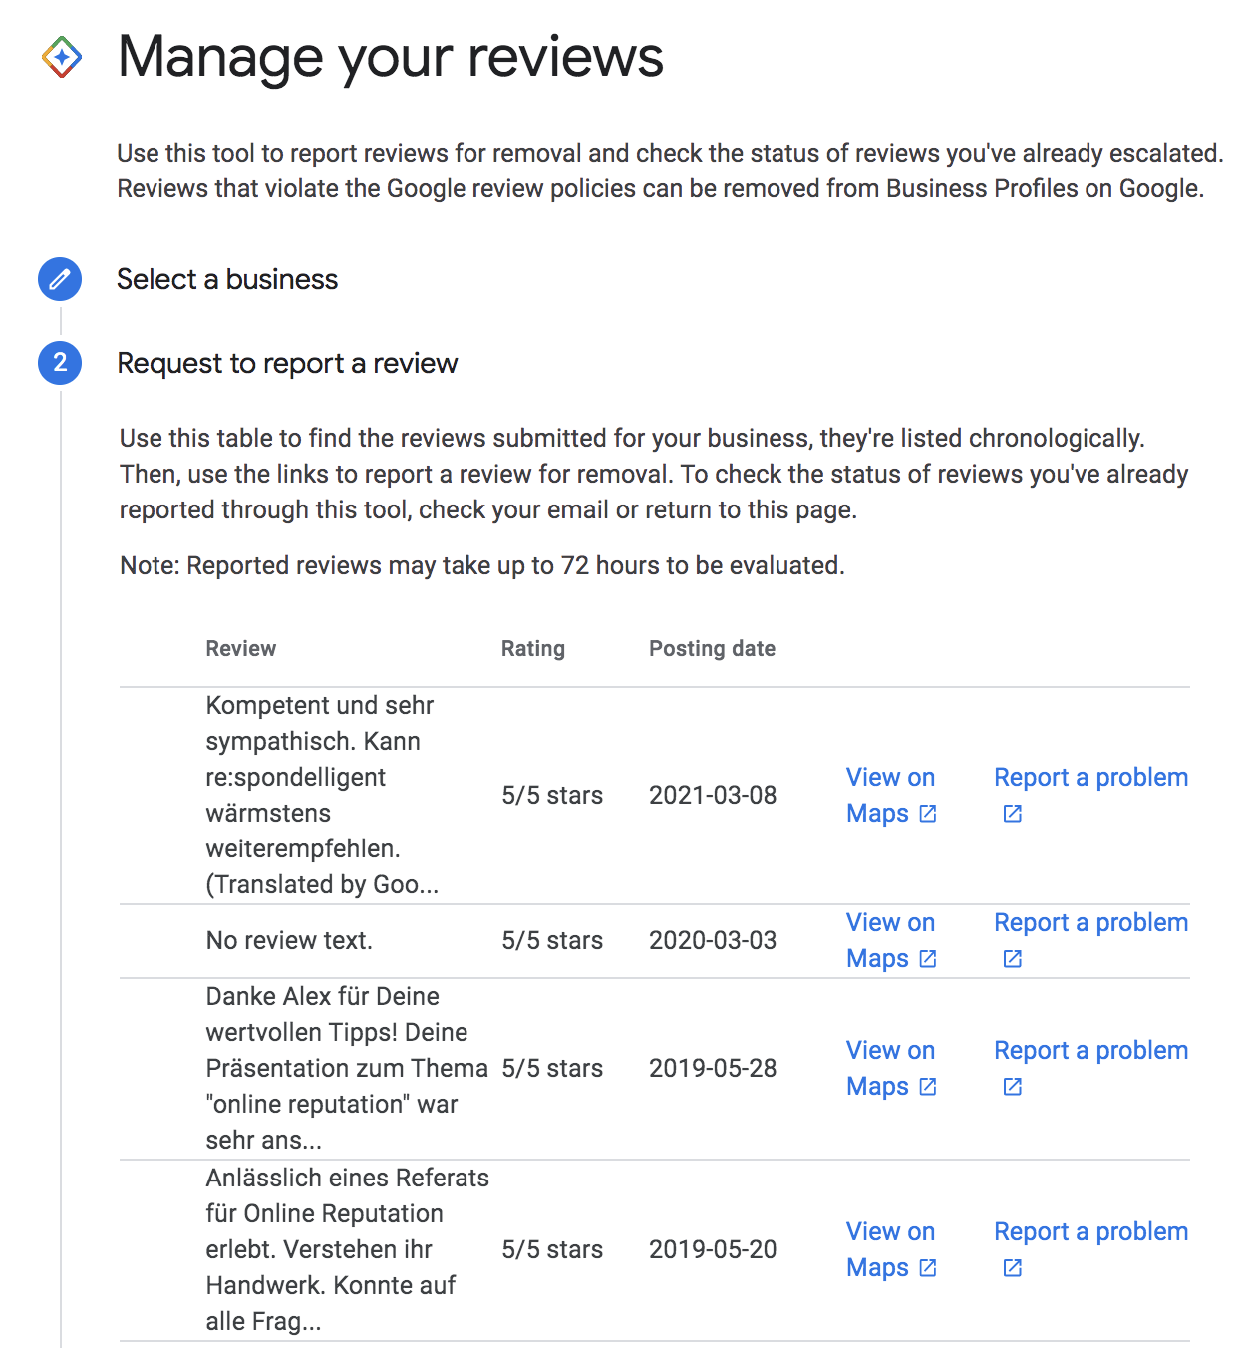The height and width of the screenshot is (1348, 1244).
Task: Click external-link icon under Report a problem for 2019-05-28
Action: pos(1012,1087)
